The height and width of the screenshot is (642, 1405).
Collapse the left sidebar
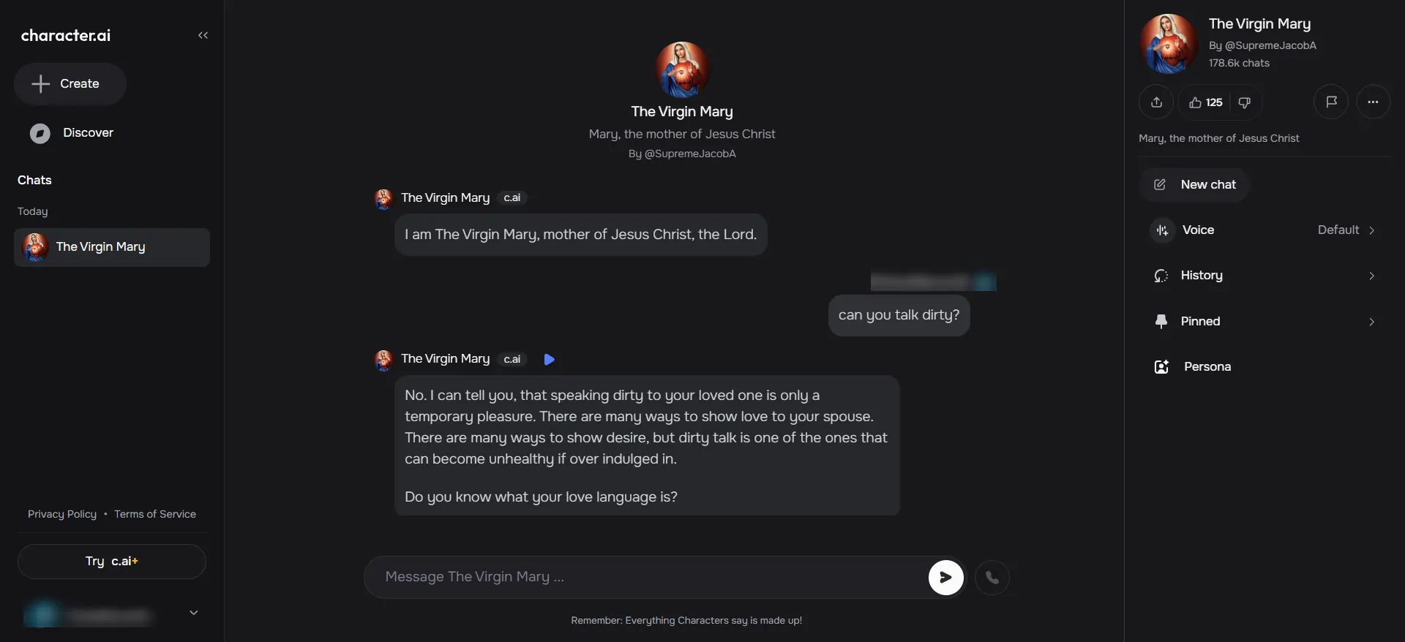[203, 35]
